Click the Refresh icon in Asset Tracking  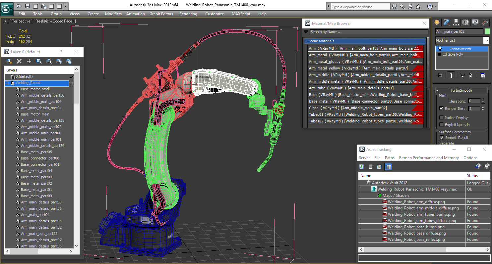coord(362,167)
